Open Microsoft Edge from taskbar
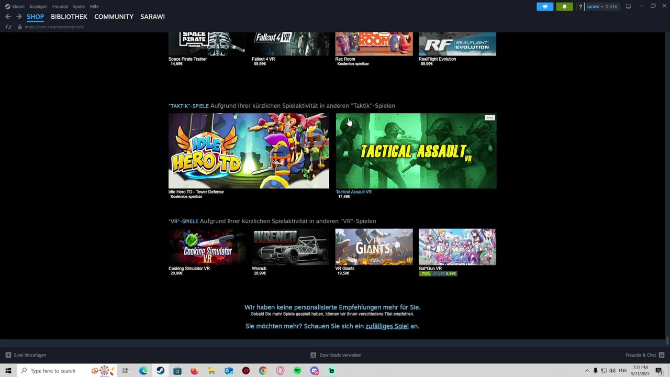Screen dimensions: 670x377 143,371
